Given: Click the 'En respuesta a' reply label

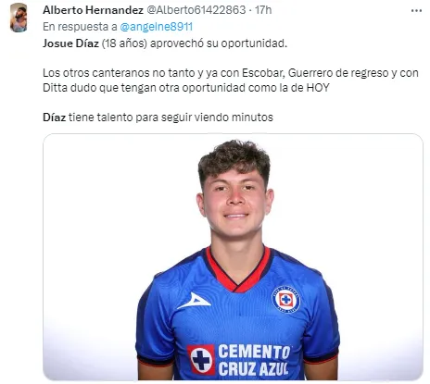Looking at the screenshot, I should (x=80, y=27).
